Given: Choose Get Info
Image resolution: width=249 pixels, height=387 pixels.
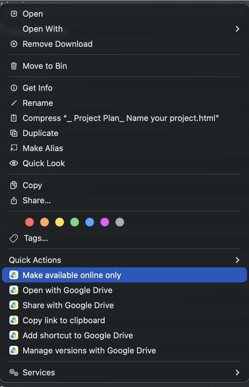Looking at the screenshot, I should coord(124,88).
